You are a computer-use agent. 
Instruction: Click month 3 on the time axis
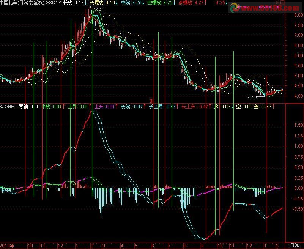click(x=104, y=246)
